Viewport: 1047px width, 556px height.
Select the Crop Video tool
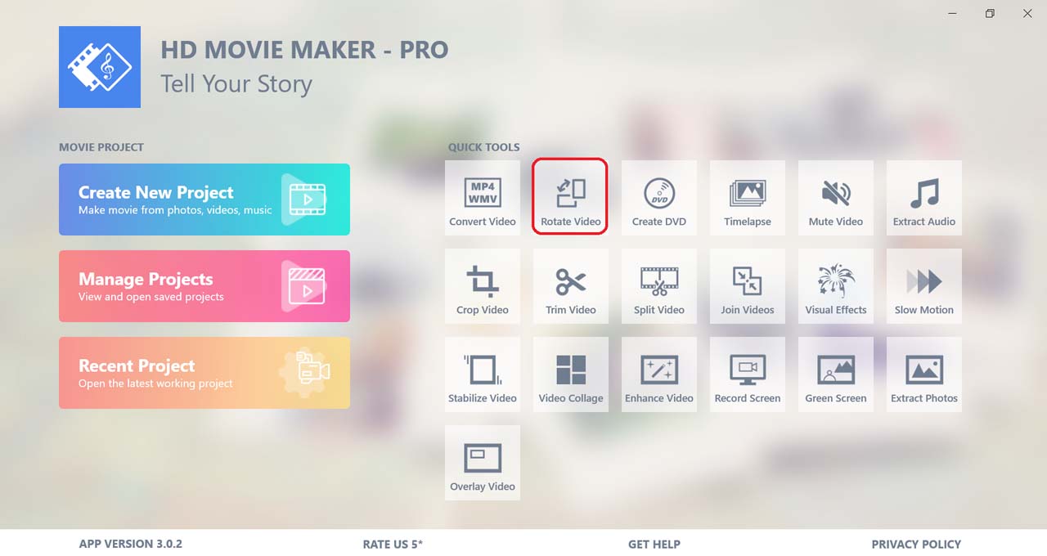click(483, 286)
